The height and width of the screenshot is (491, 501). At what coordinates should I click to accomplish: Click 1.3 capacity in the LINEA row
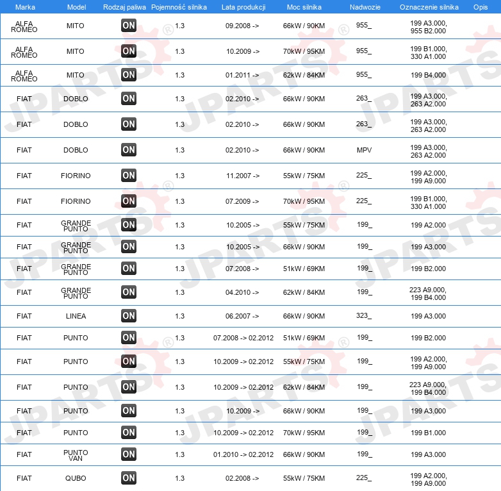pyautogui.click(x=180, y=316)
